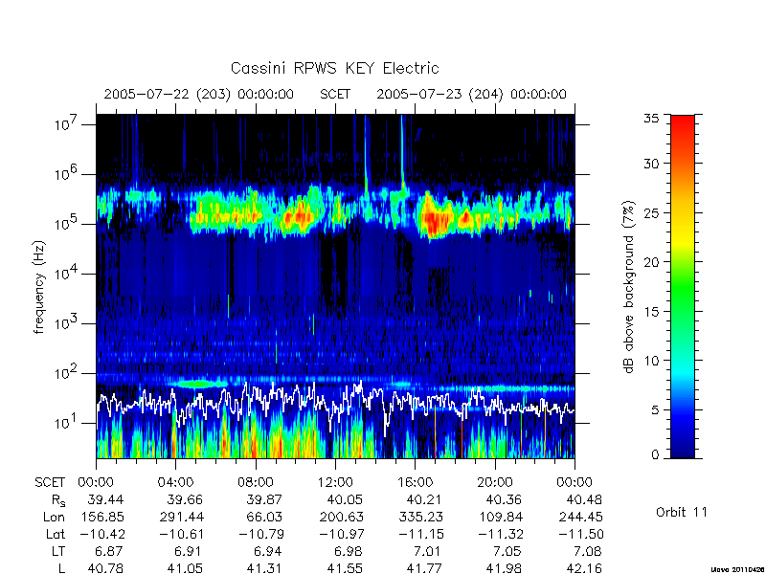Click the time axis label '08:00'

pyautogui.click(x=256, y=482)
